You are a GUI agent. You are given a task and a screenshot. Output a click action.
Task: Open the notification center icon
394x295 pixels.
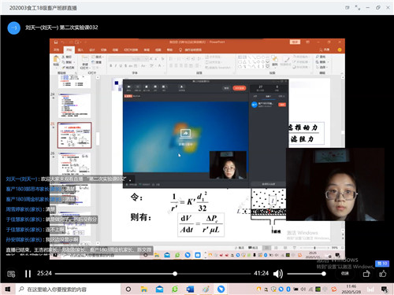pyautogui.click(x=385, y=289)
